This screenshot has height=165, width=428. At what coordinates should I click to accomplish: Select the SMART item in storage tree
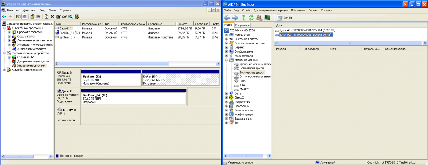pos(244,89)
